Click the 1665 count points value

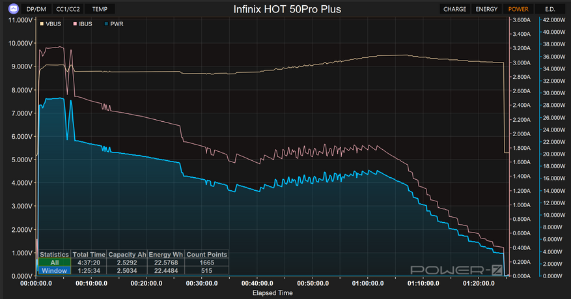(x=206, y=263)
